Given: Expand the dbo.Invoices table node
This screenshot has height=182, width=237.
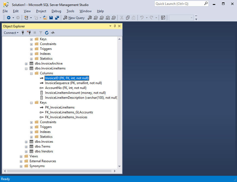Looking at the screenshot, I should 26,142.
